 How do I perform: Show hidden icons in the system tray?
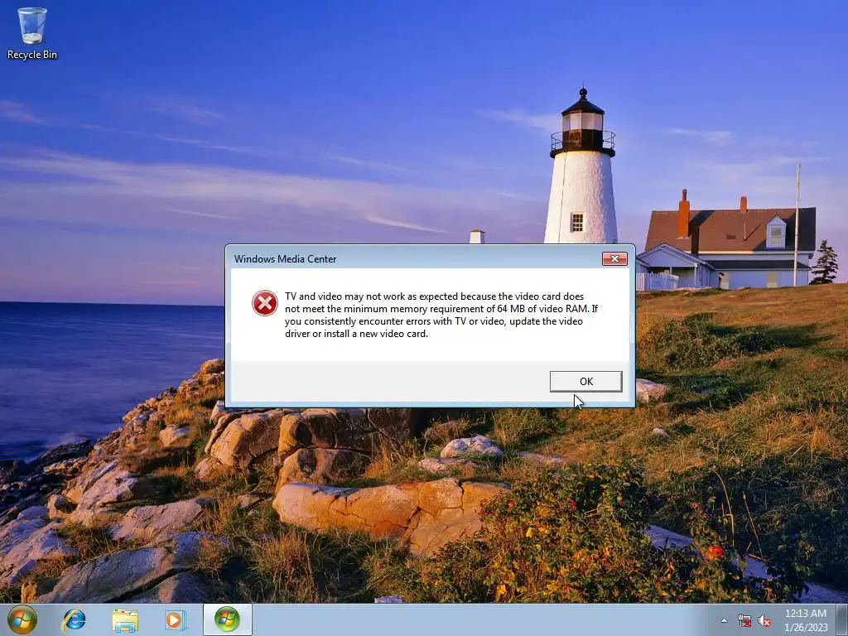coord(724,621)
